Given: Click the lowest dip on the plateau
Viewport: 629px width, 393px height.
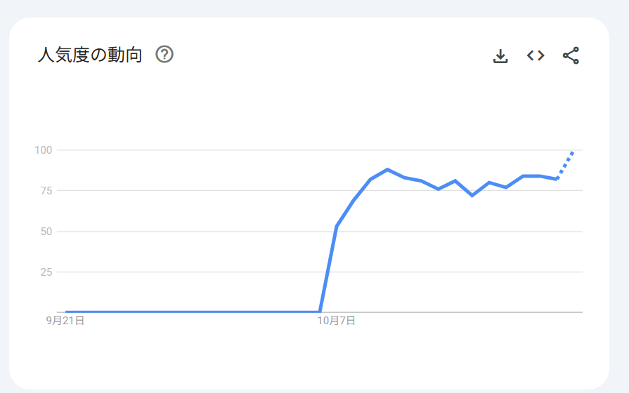Looking at the screenshot, I should click(x=472, y=195).
